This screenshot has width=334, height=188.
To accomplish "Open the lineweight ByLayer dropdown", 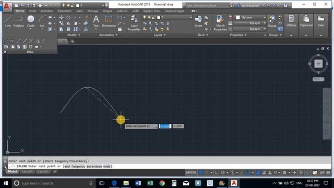I will [x=249, y=23].
